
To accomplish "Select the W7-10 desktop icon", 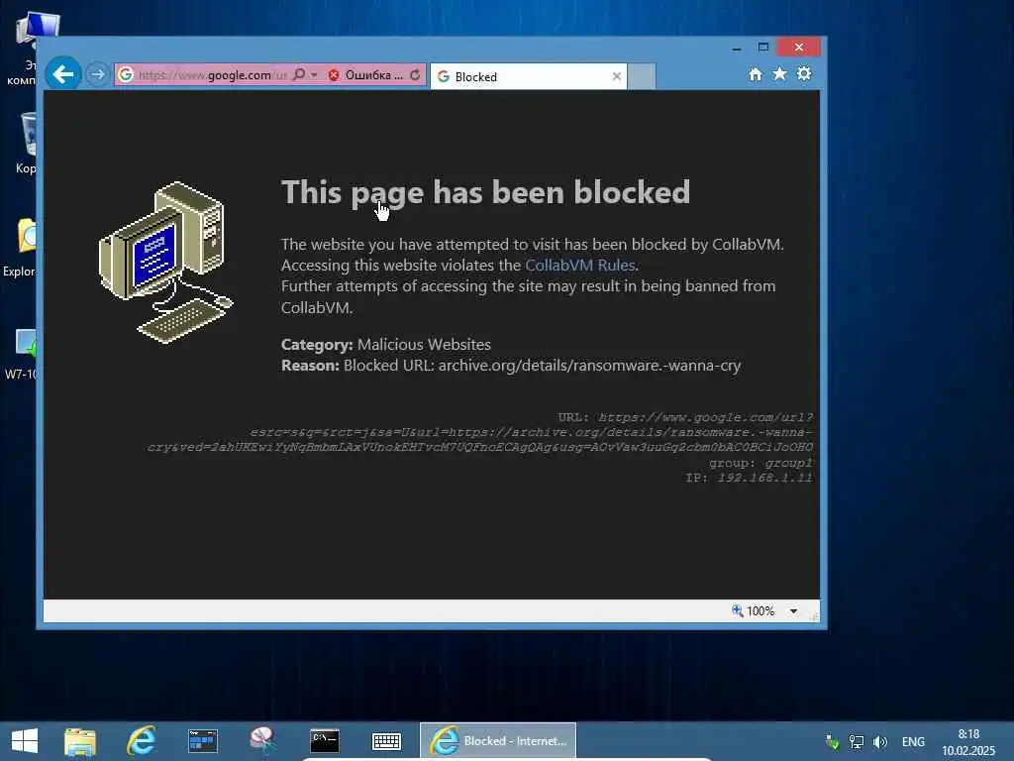I will click(x=24, y=354).
